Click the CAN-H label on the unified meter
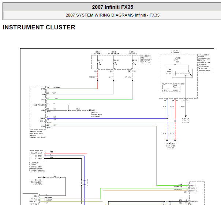 tap(42, 118)
